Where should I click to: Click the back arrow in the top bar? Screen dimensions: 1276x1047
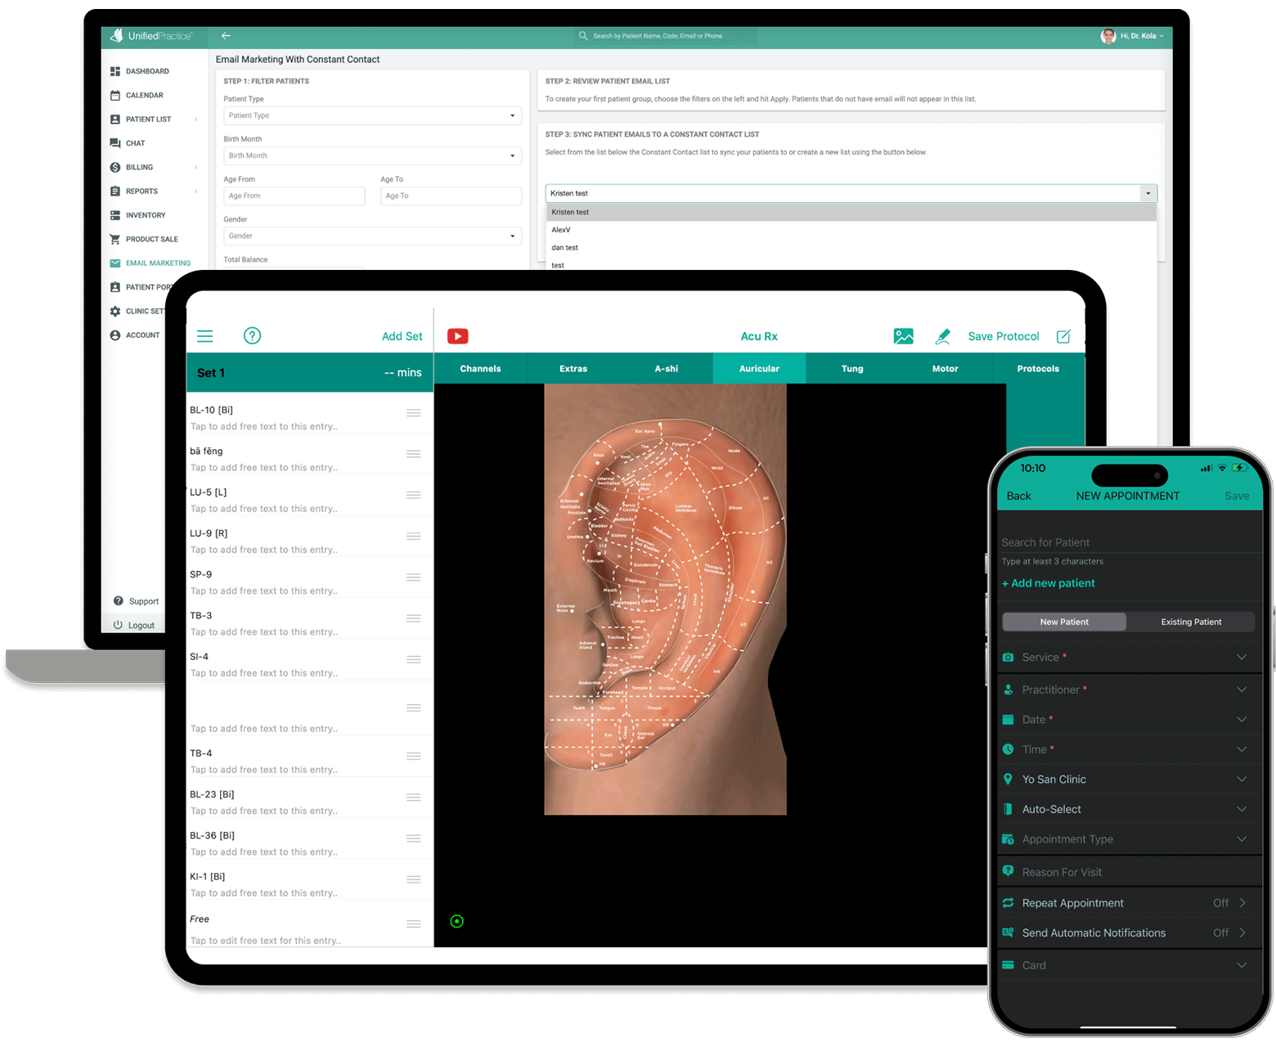[226, 36]
